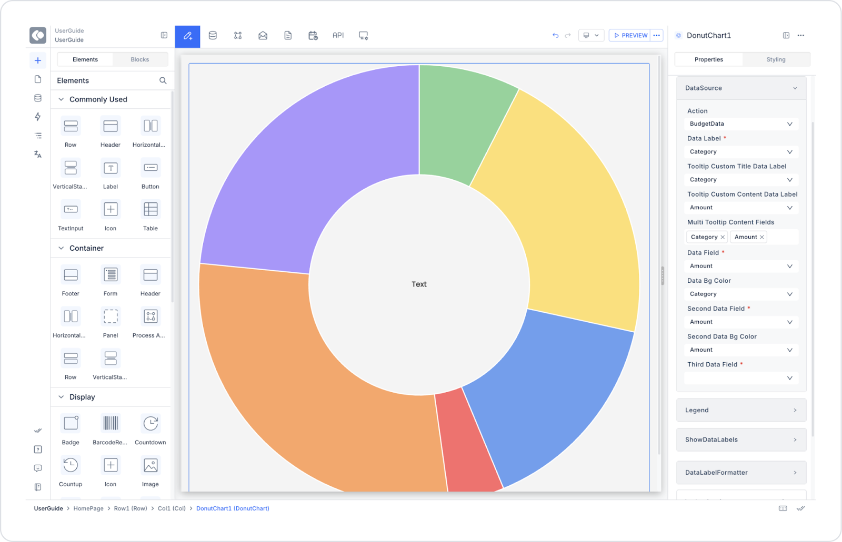Viewport: 842px width, 542px height.
Task: Open the API section
Action: 338,35
